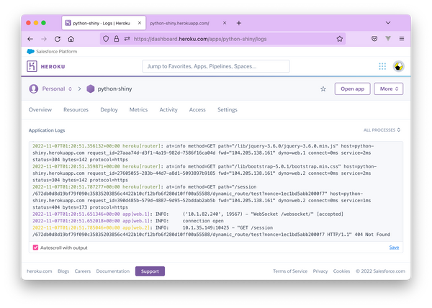Open the browser tab list chevron
Viewport: 432px width, 308px height.
(x=388, y=23)
